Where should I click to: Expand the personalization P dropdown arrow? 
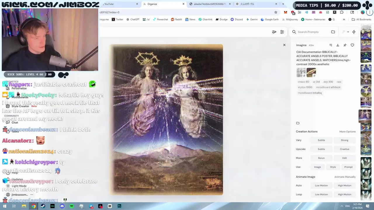tap(348, 32)
